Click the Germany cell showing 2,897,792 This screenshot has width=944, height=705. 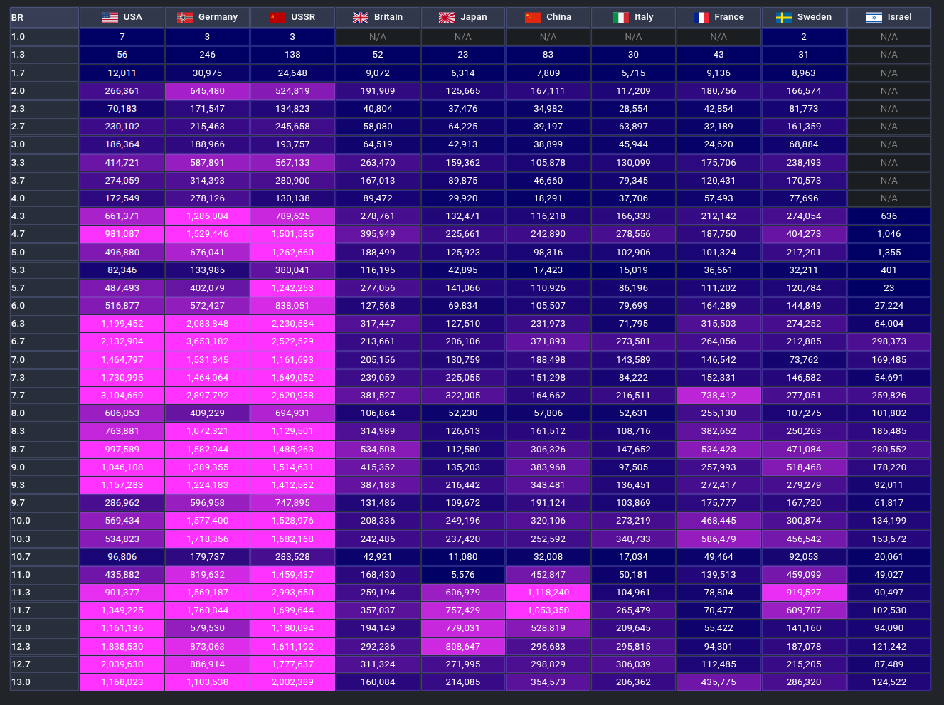coord(207,396)
